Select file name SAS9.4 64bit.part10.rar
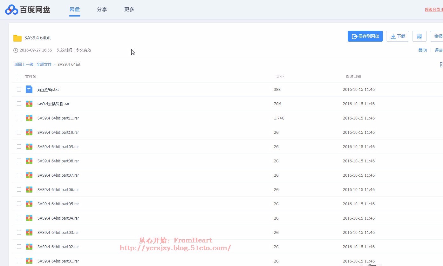443x266 pixels. [58, 133]
